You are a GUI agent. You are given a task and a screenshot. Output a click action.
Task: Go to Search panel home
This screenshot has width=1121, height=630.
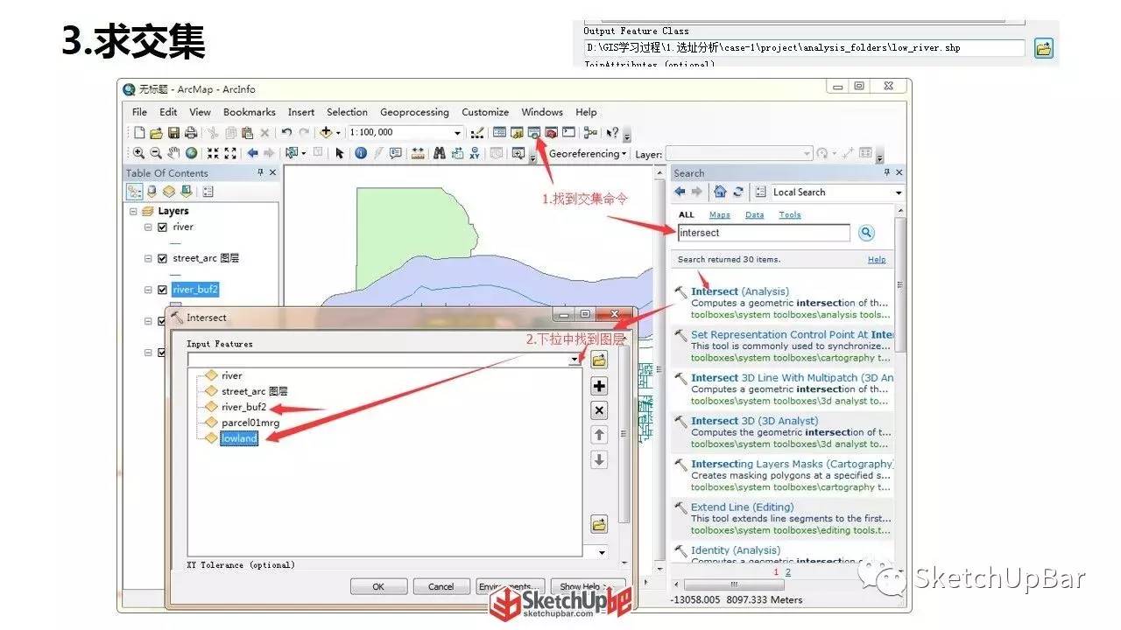720,192
